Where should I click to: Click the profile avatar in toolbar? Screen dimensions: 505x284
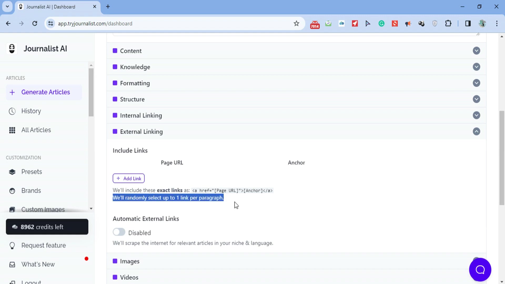[482, 23]
